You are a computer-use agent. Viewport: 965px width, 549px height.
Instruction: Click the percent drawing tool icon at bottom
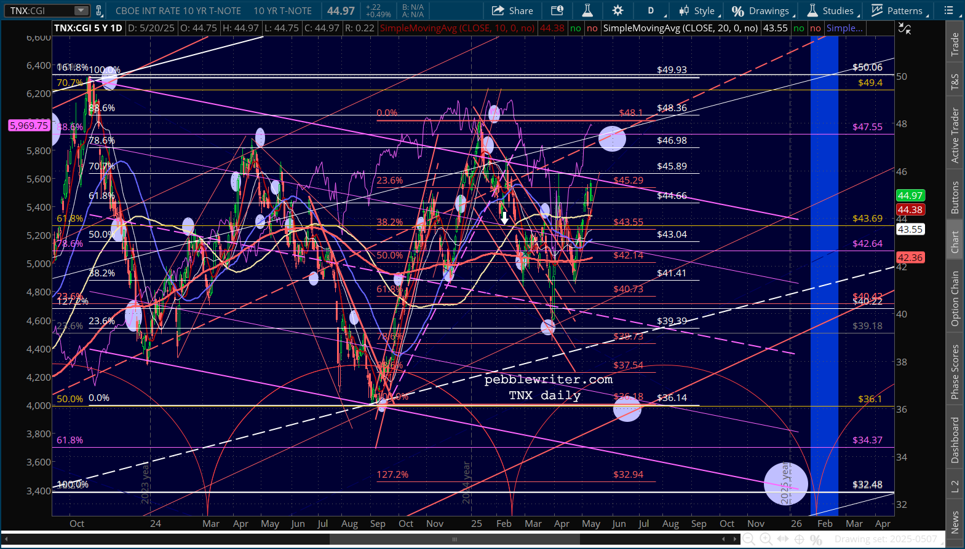click(x=816, y=539)
